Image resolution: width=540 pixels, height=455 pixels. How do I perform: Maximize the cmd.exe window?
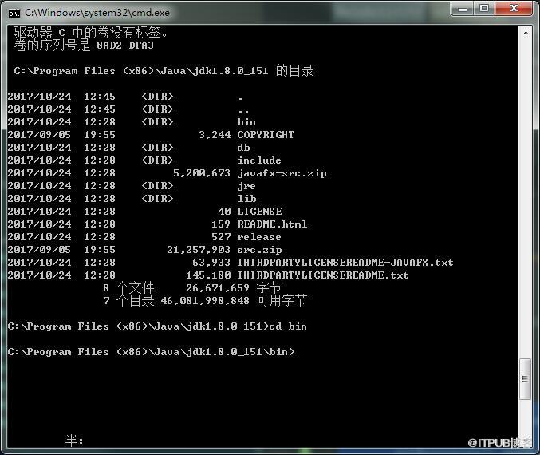[484, 8]
